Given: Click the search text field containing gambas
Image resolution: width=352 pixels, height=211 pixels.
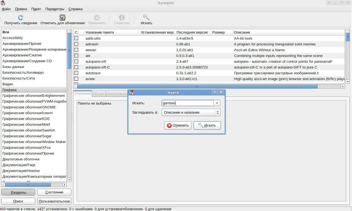Looking at the screenshot, I should (x=188, y=103).
